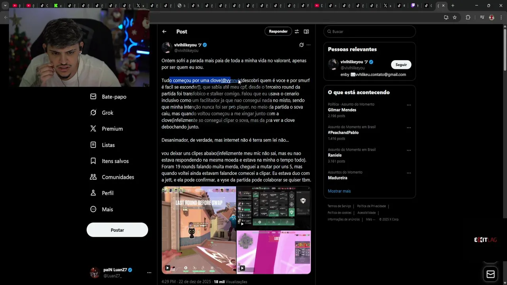The image size is (507, 285).
Task: Open the pink video thumbnail
Action: pyautogui.click(x=274, y=253)
